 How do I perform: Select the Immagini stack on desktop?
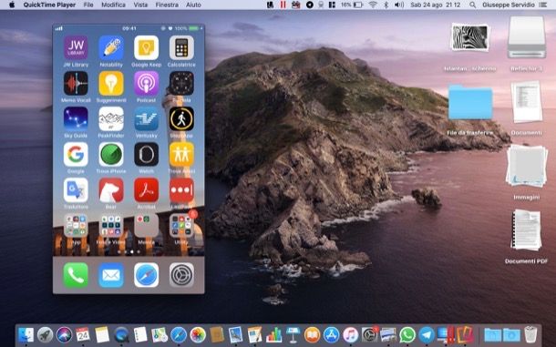point(527,166)
